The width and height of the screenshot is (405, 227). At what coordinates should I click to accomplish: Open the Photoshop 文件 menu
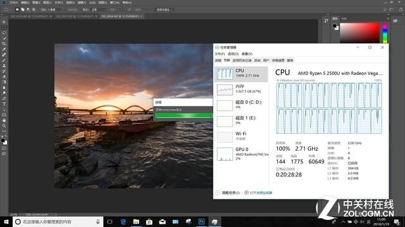[x=13, y=3]
